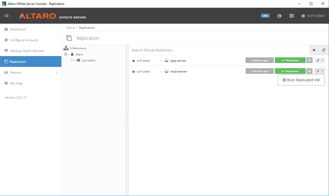Click the server stack icon in header
The width and height of the screenshot is (329, 196).
pyautogui.click(x=292, y=16)
